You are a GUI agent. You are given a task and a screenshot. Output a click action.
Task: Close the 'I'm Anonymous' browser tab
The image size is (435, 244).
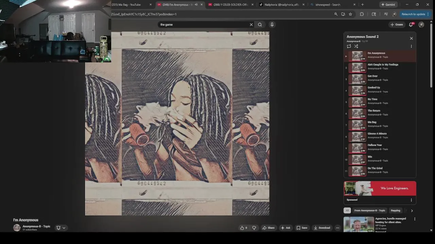[x=202, y=4]
